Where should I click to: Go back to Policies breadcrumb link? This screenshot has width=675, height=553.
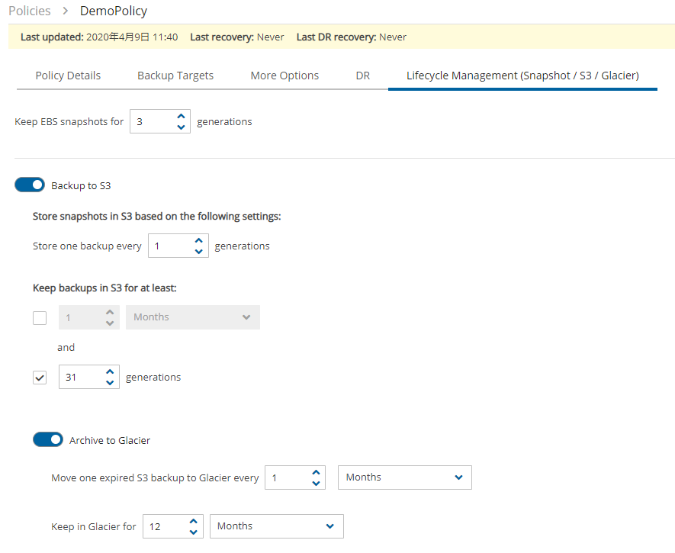click(30, 11)
